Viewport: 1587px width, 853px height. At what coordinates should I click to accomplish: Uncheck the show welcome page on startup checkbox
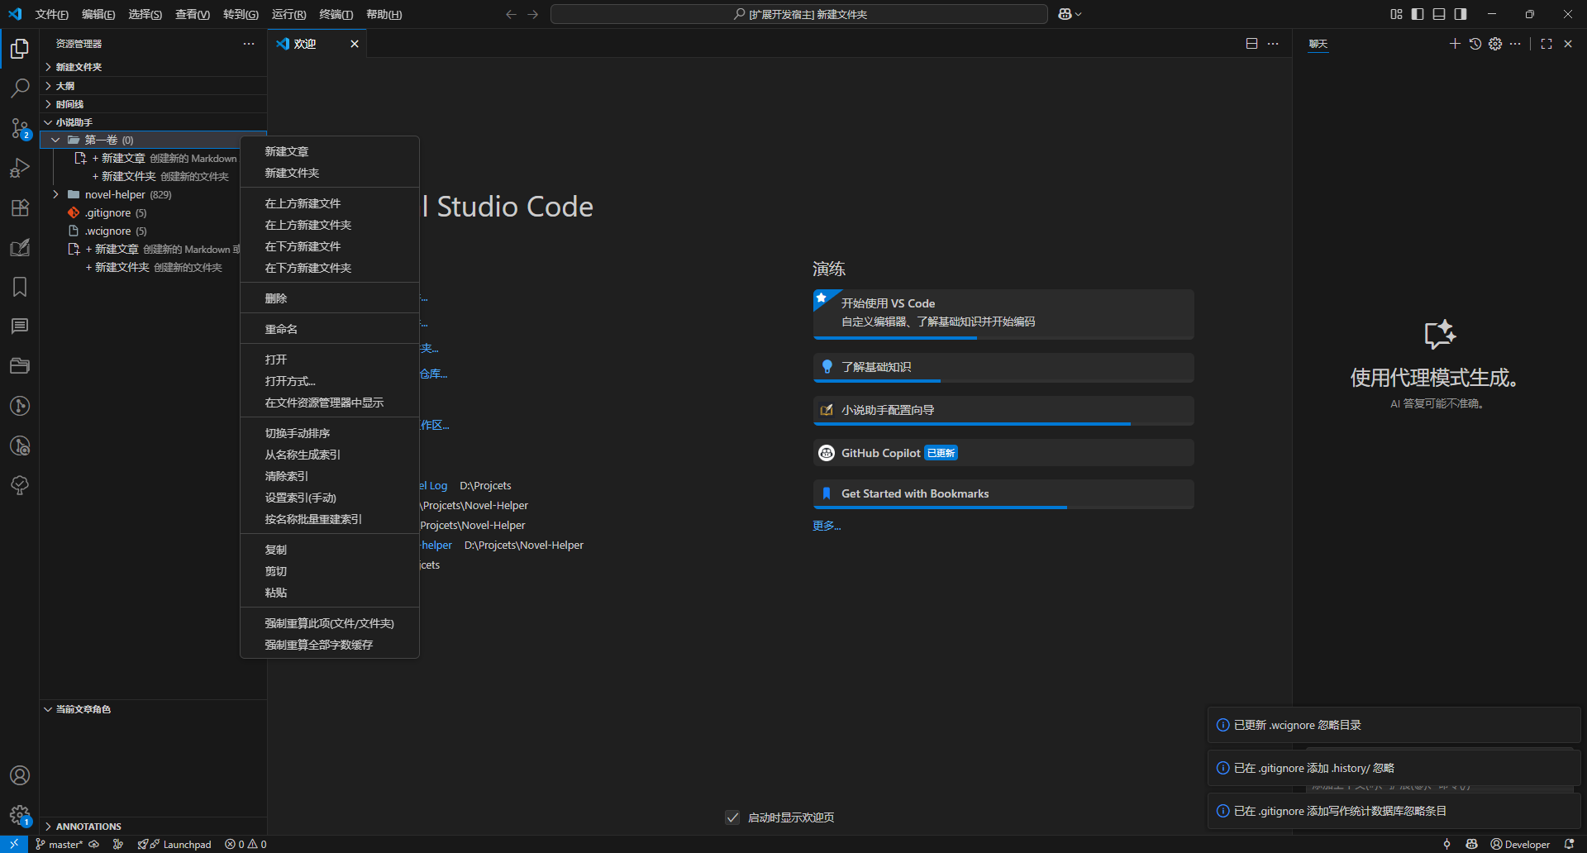click(x=732, y=817)
